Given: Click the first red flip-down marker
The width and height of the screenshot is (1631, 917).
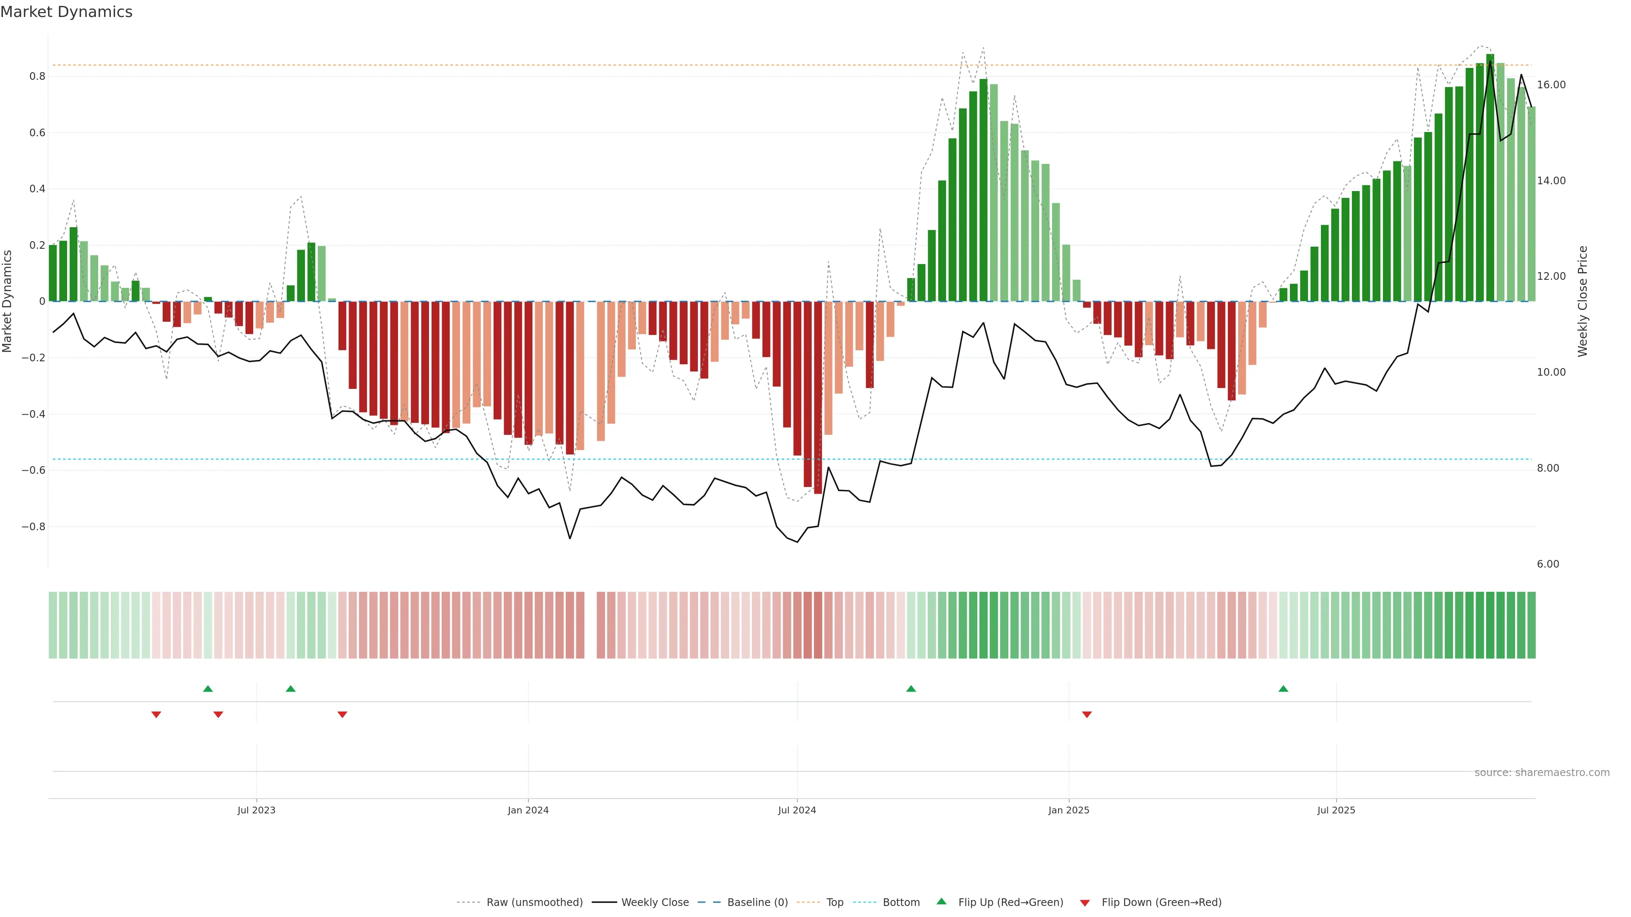Looking at the screenshot, I should coord(156,714).
